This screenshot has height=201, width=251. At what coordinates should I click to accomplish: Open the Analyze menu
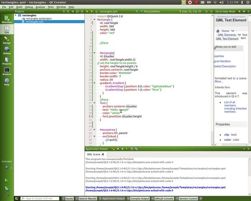[41, 7]
